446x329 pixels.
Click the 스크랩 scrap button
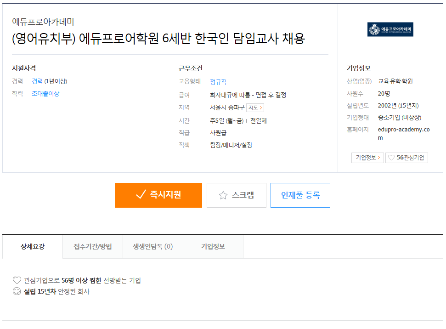pos(237,195)
